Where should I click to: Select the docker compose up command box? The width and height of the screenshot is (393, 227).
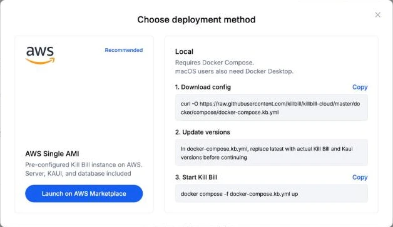[272, 193]
